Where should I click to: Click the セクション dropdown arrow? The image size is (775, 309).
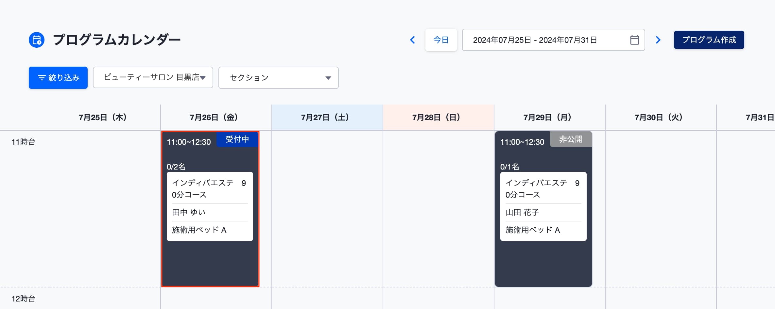(x=328, y=78)
